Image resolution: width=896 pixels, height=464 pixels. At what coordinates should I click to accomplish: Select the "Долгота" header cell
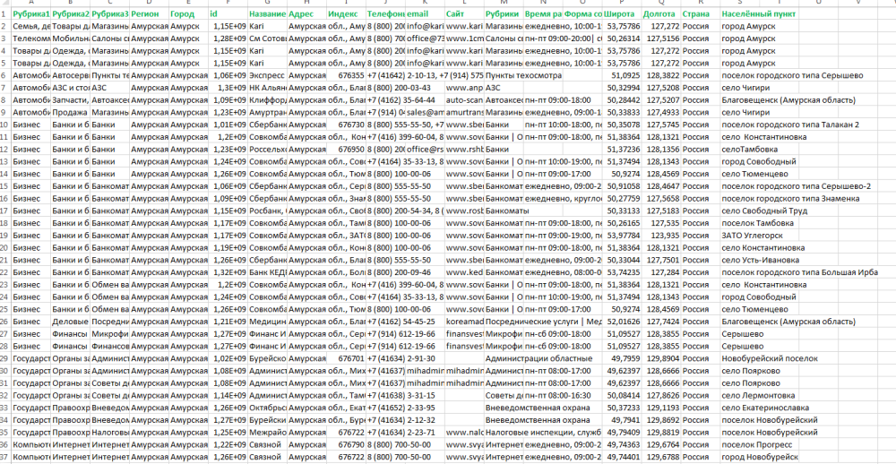point(661,15)
